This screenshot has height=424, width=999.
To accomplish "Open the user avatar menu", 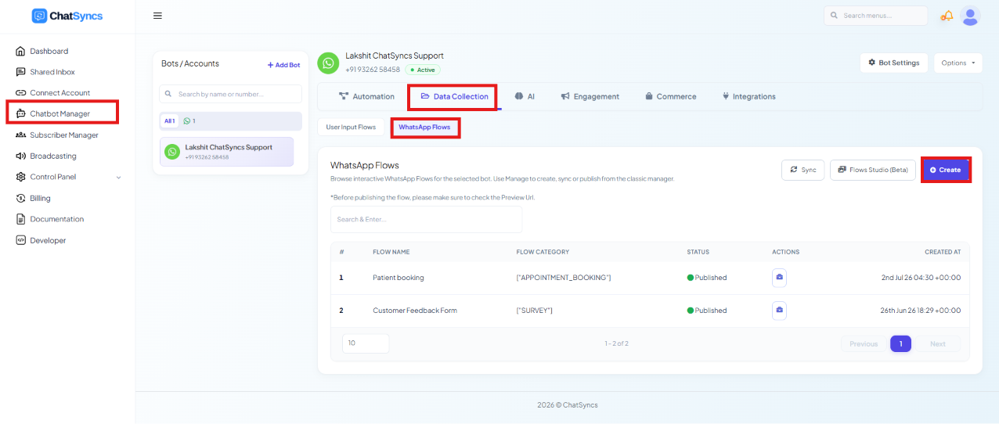I will click(x=970, y=16).
